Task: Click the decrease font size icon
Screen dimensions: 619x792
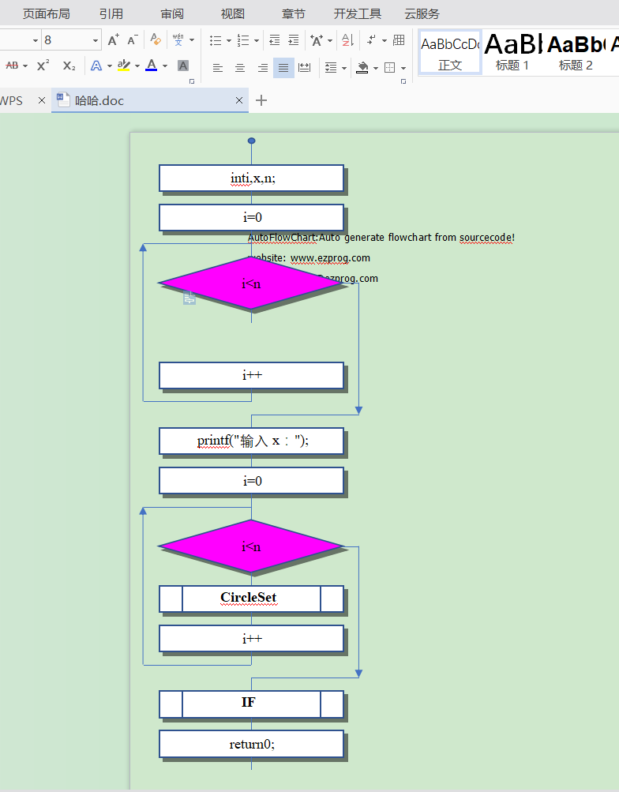Action: [x=133, y=40]
